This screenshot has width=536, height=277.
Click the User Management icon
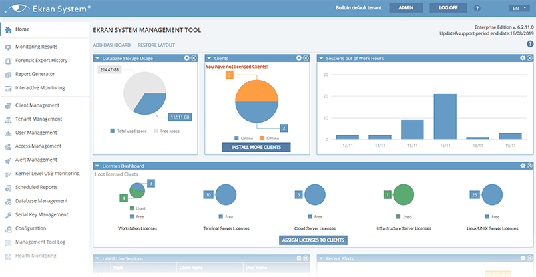tap(9, 133)
